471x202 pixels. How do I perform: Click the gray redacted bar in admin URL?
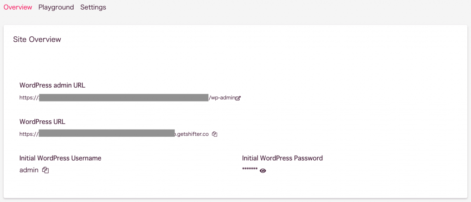[x=124, y=97]
